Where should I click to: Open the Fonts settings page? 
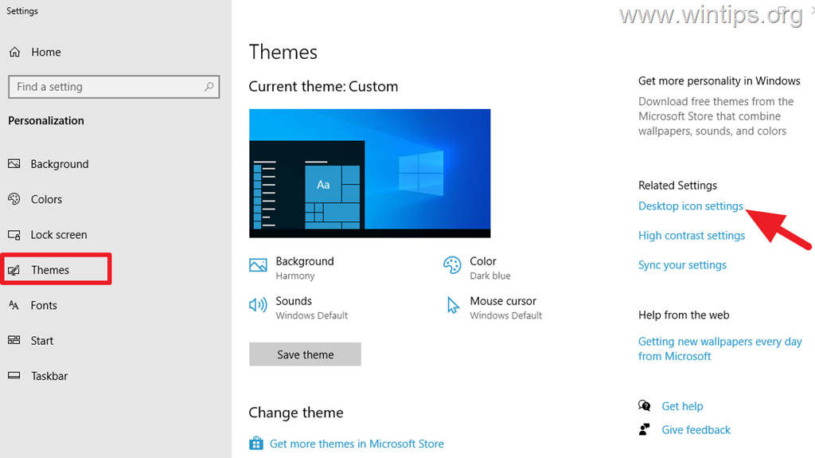click(44, 306)
